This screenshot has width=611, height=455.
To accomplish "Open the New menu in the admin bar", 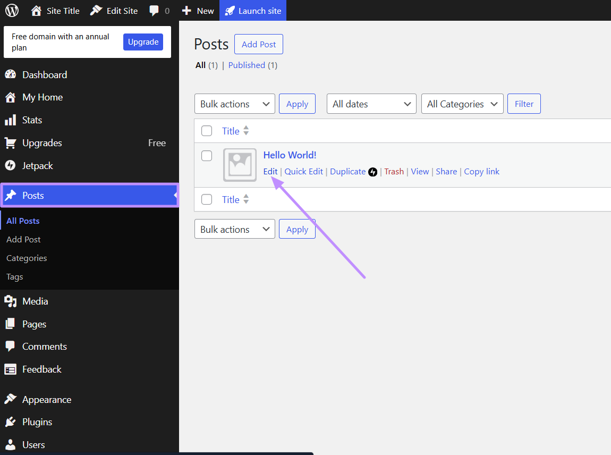I will [x=198, y=10].
